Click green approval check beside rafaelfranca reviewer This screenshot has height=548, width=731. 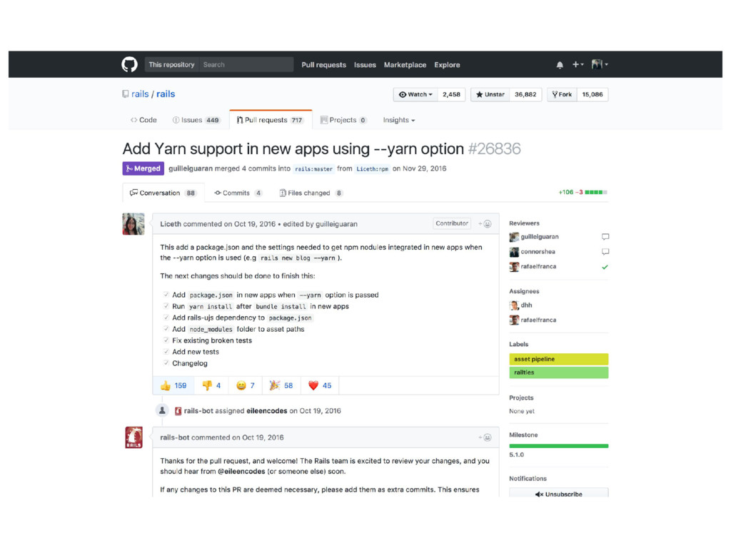tap(605, 267)
